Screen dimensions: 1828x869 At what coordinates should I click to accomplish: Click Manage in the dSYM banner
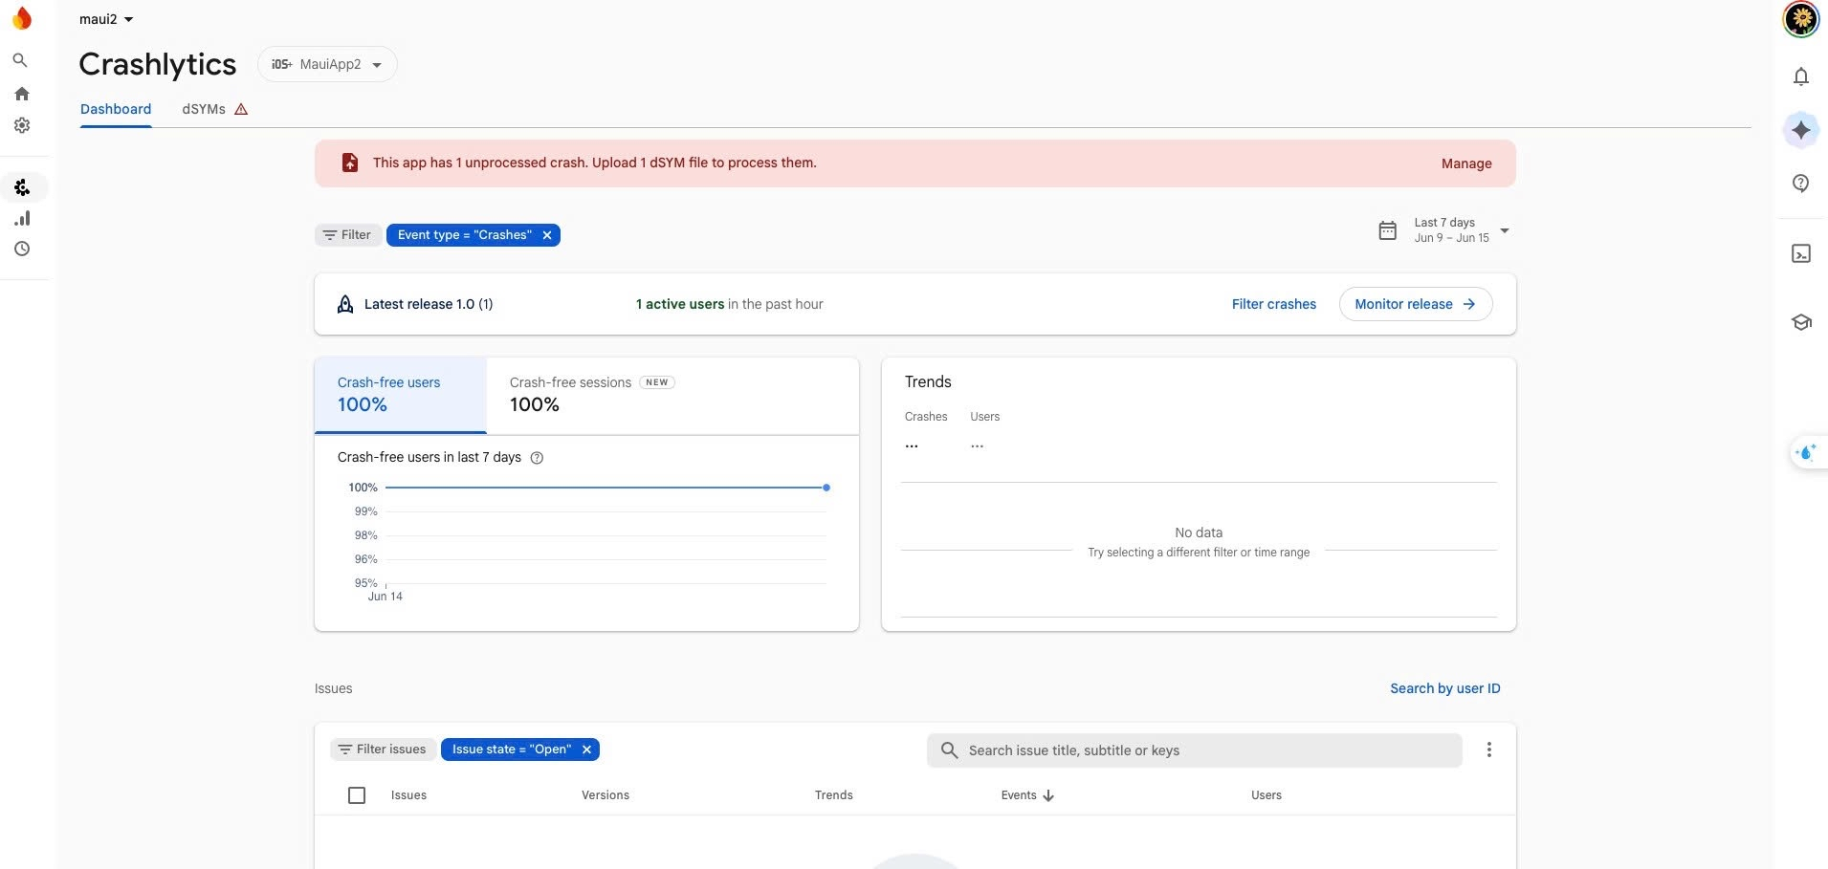pyautogui.click(x=1466, y=163)
